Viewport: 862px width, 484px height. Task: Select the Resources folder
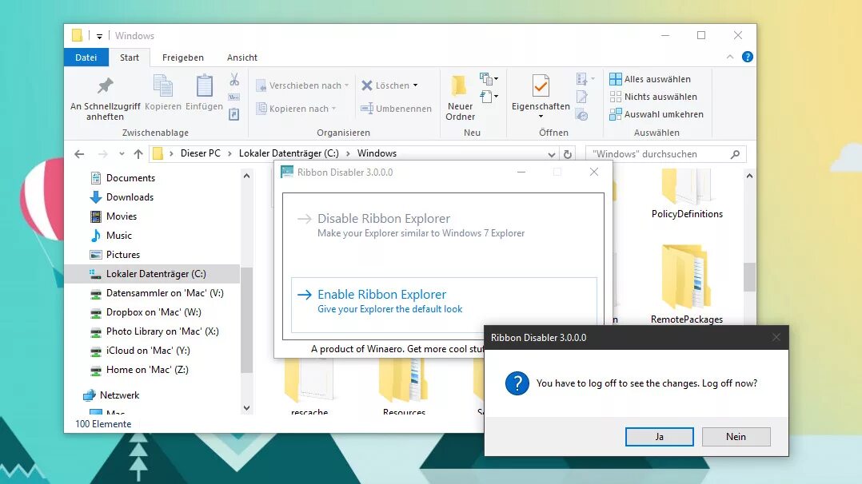(x=404, y=388)
